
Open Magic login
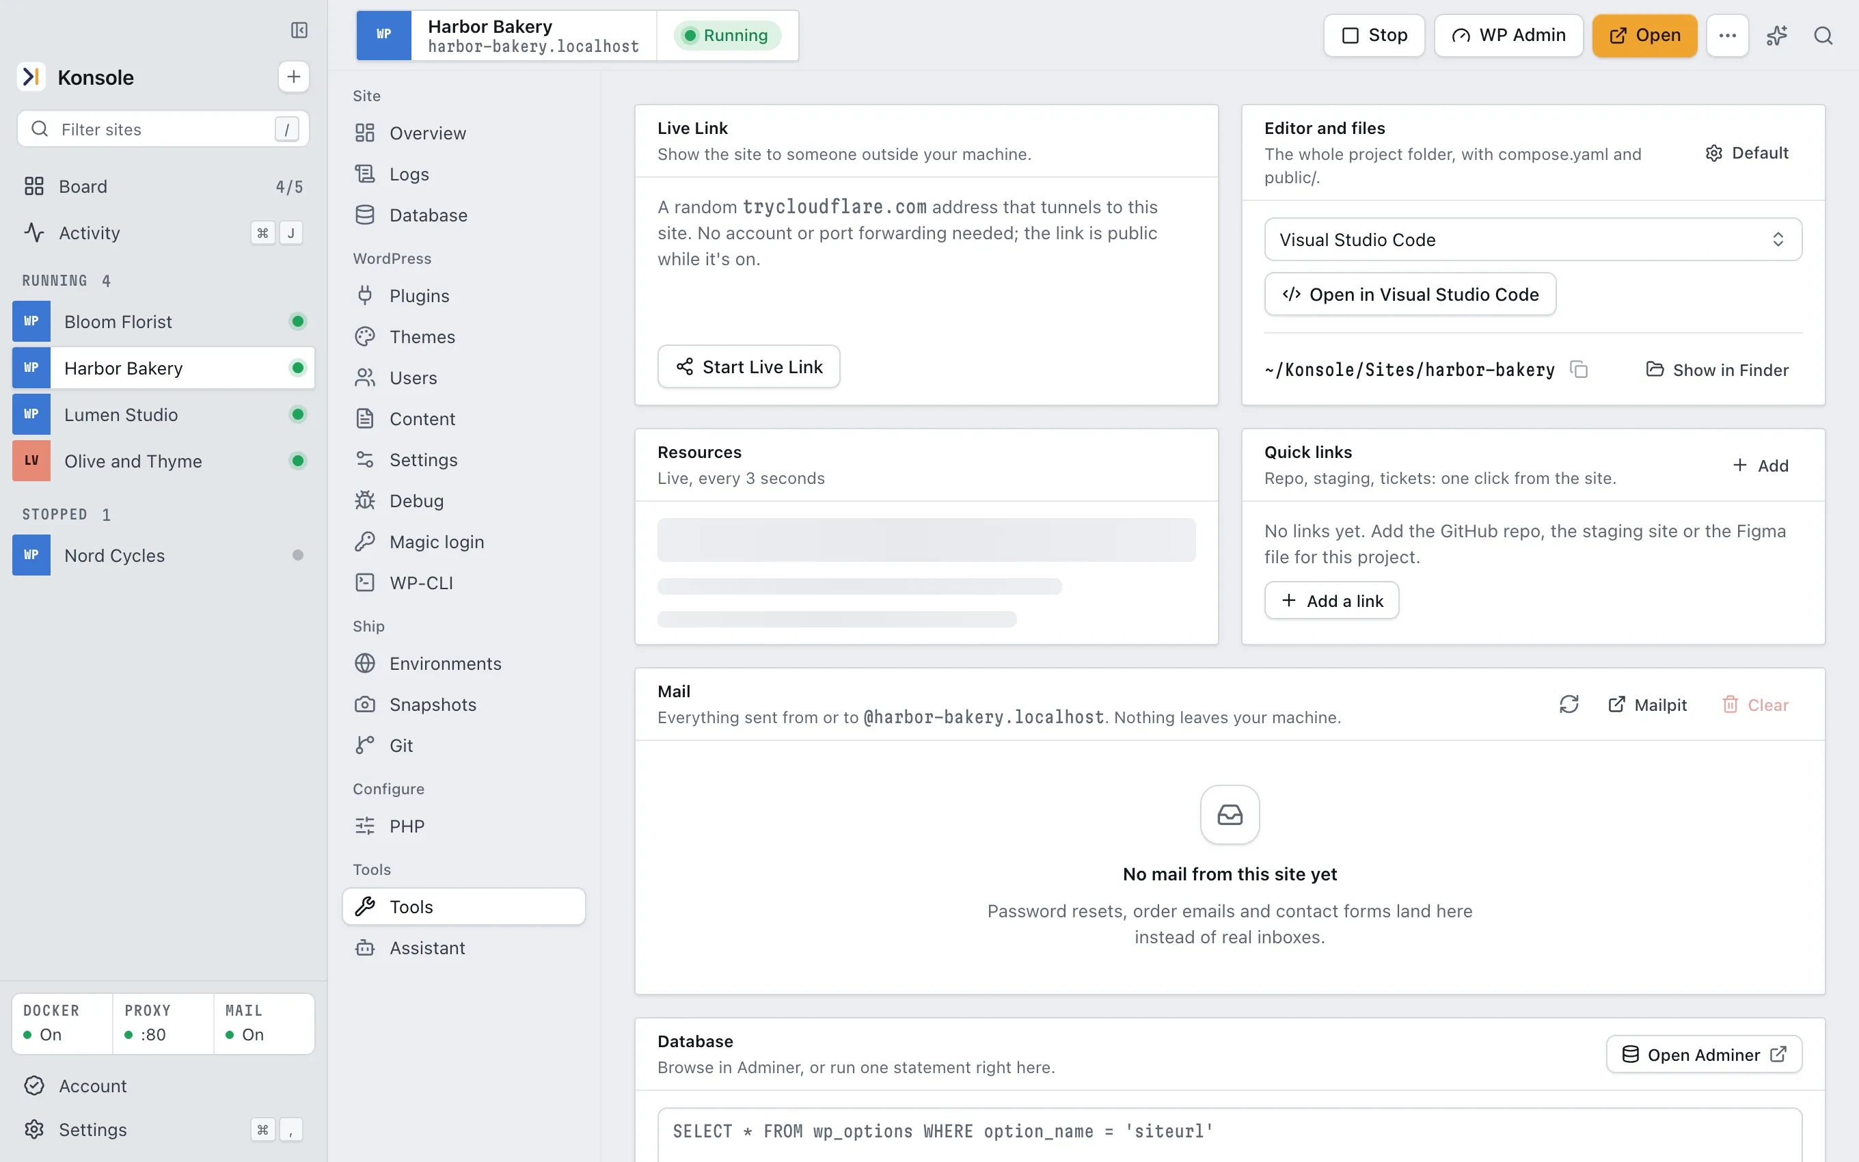(x=463, y=542)
